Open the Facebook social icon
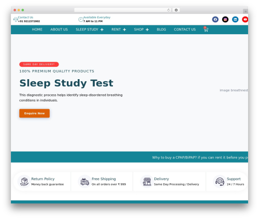The image size is (259, 219). 215,19
